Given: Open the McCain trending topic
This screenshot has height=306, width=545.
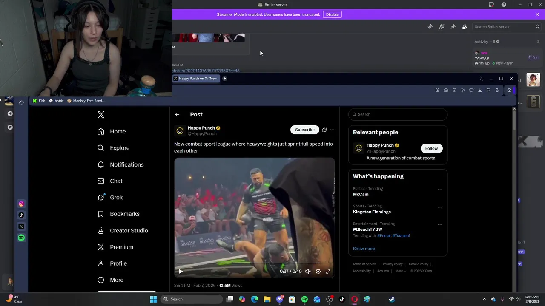Looking at the screenshot, I should click(361, 194).
